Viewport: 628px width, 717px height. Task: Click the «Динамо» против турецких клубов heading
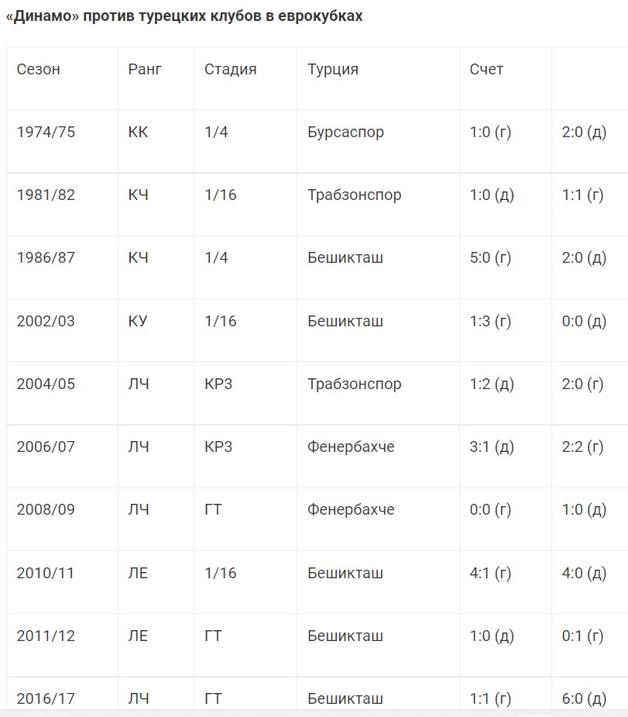coord(184,16)
